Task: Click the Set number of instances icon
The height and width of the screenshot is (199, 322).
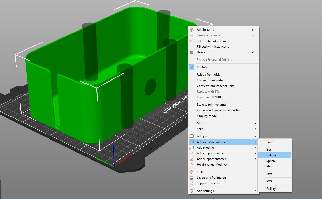Action: pyautogui.click(x=191, y=41)
